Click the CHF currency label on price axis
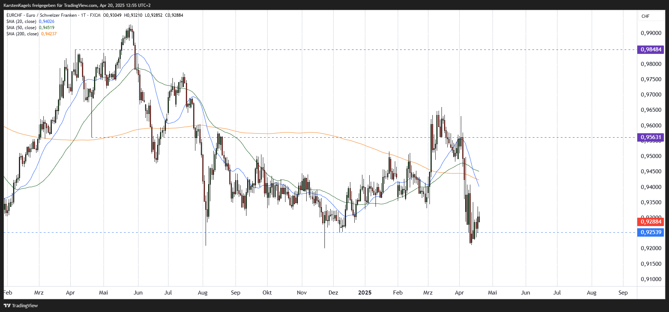 click(x=646, y=16)
